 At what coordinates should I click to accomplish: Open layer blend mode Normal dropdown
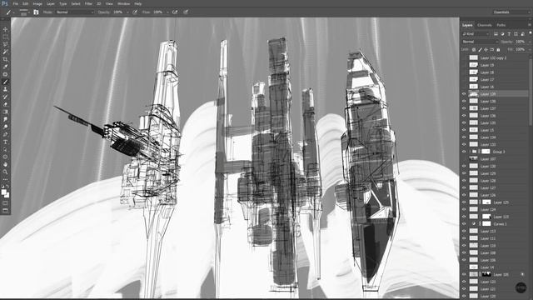coord(480,42)
